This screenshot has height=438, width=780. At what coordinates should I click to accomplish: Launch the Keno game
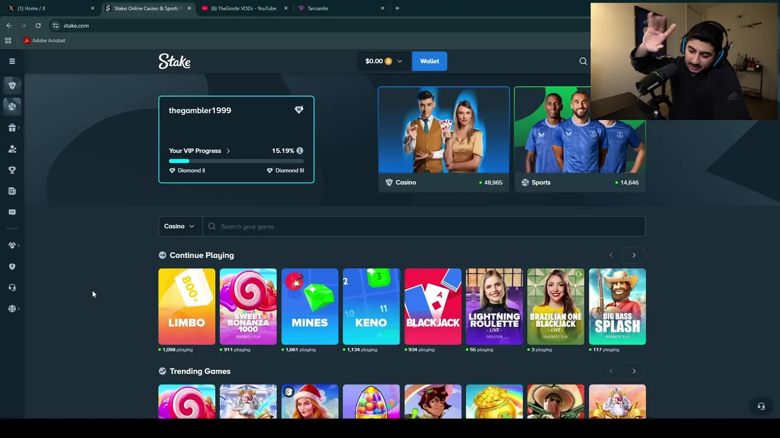tap(371, 307)
